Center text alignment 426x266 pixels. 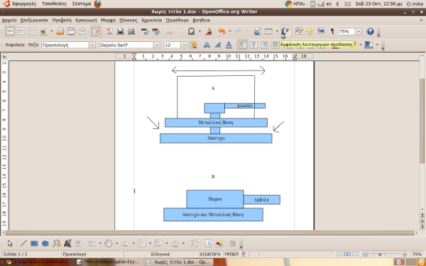(253, 45)
